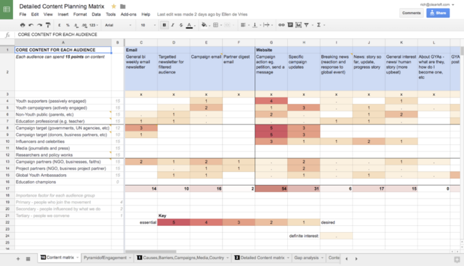Increase decimal places

pyautogui.click(x=85, y=25)
